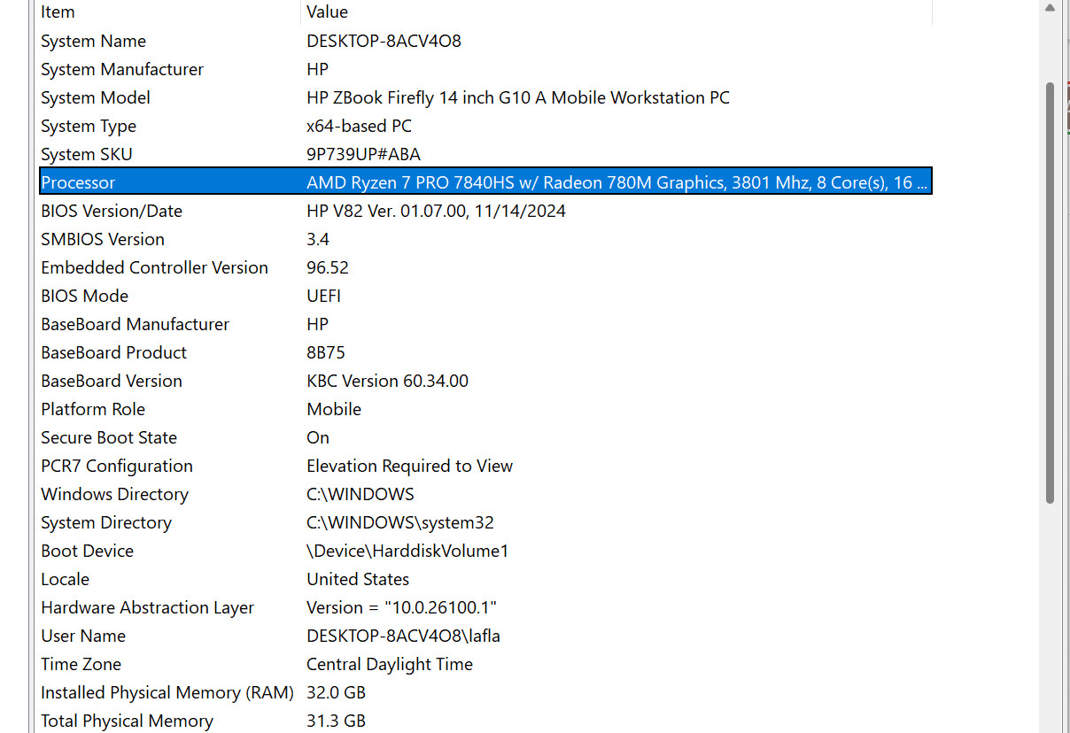Select the BaseBoard Version row
The image size is (1070, 733).
pos(485,381)
